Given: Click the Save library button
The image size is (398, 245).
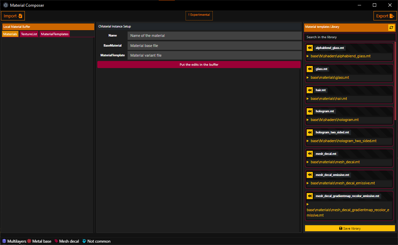Looking at the screenshot, I should coord(350,228).
